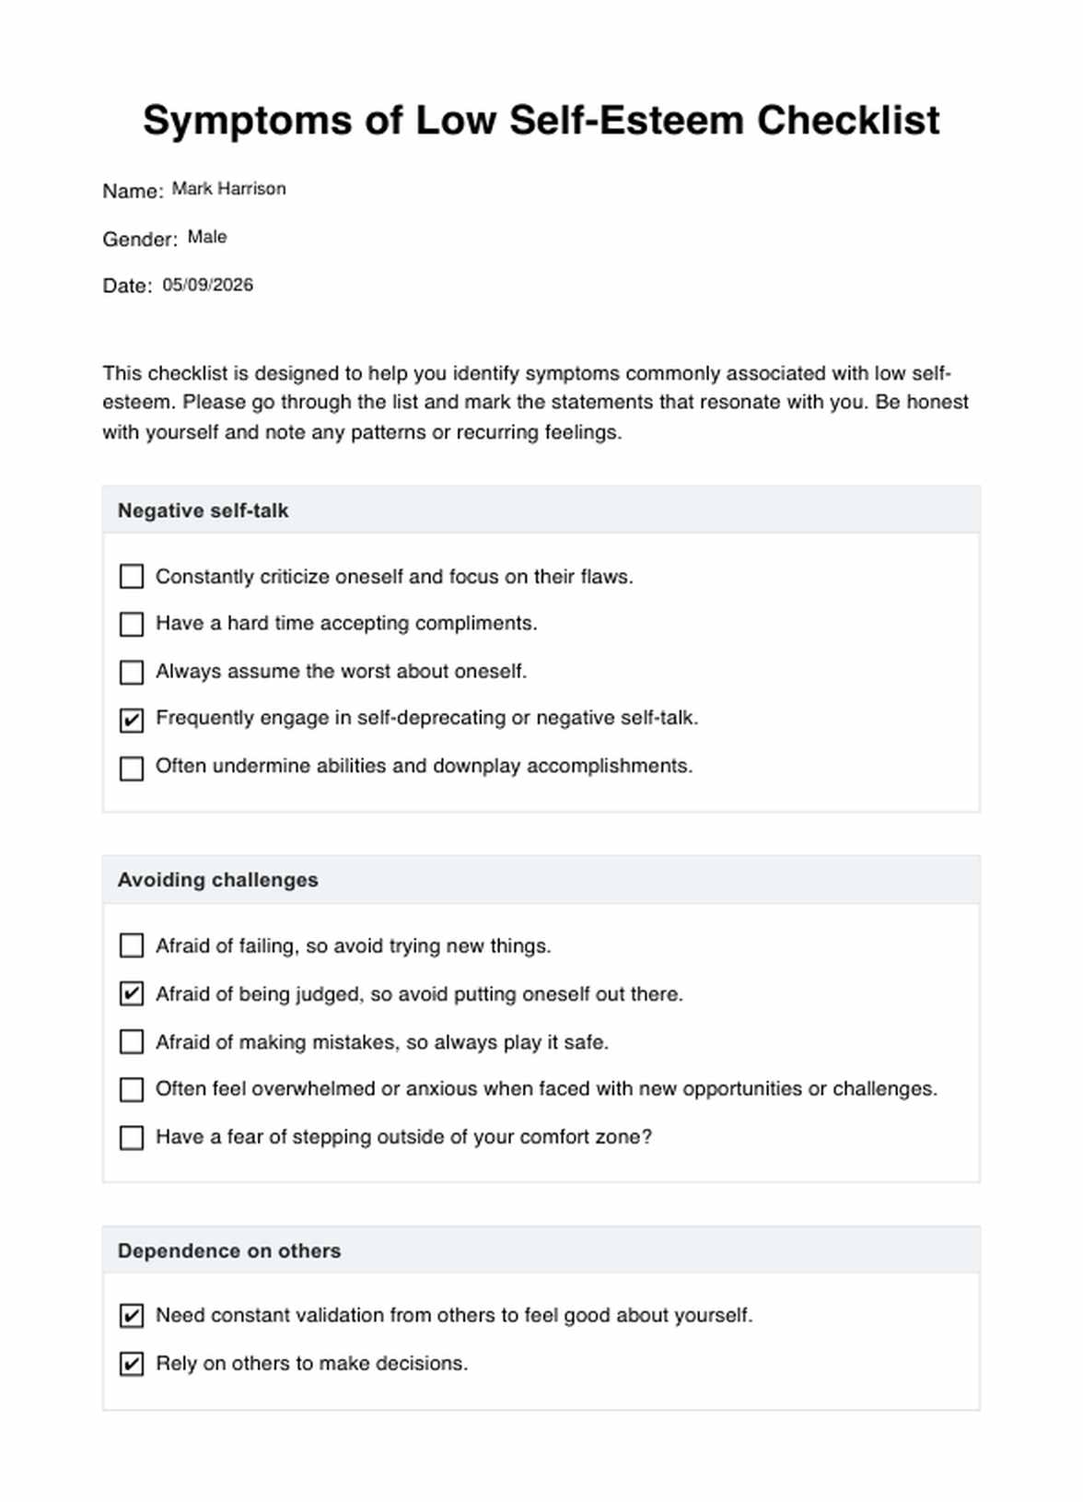Click the introductory instructions paragraph
1083x1502 pixels.
(534, 403)
